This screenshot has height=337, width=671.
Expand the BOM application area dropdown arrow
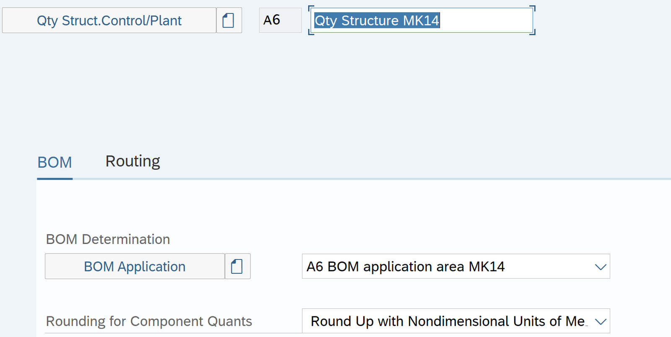point(601,267)
